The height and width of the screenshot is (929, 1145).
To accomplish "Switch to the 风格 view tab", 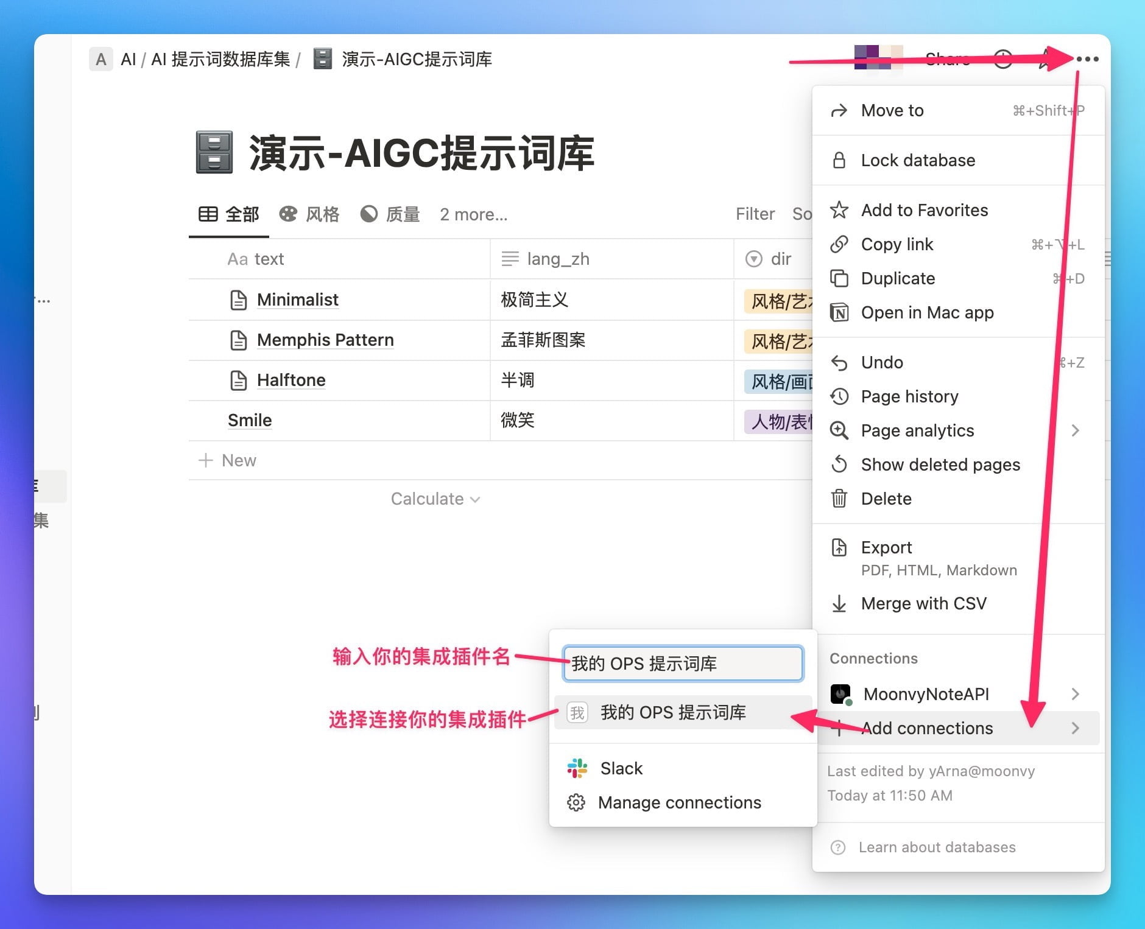I will pos(309,214).
